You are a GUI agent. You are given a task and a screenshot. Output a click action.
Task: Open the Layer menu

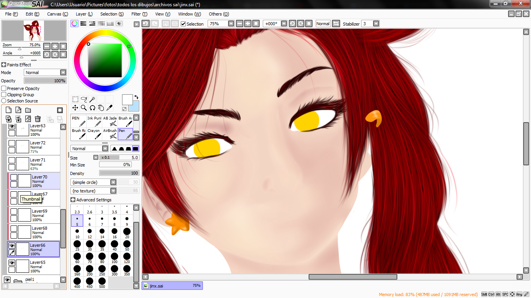(84, 14)
